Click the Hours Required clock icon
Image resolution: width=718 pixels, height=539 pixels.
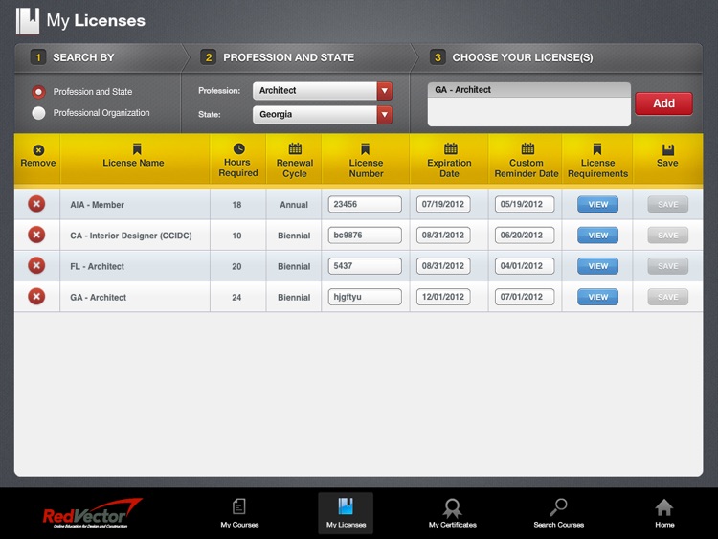point(238,148)
